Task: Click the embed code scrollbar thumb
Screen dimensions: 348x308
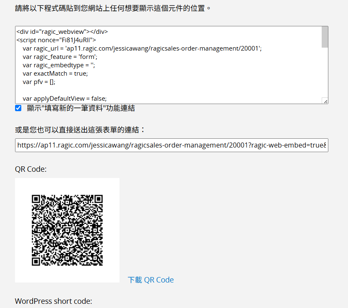Action: [x=325, y=37]
